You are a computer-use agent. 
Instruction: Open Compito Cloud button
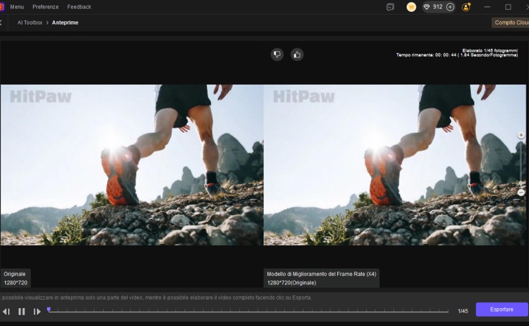pos(510,22)
